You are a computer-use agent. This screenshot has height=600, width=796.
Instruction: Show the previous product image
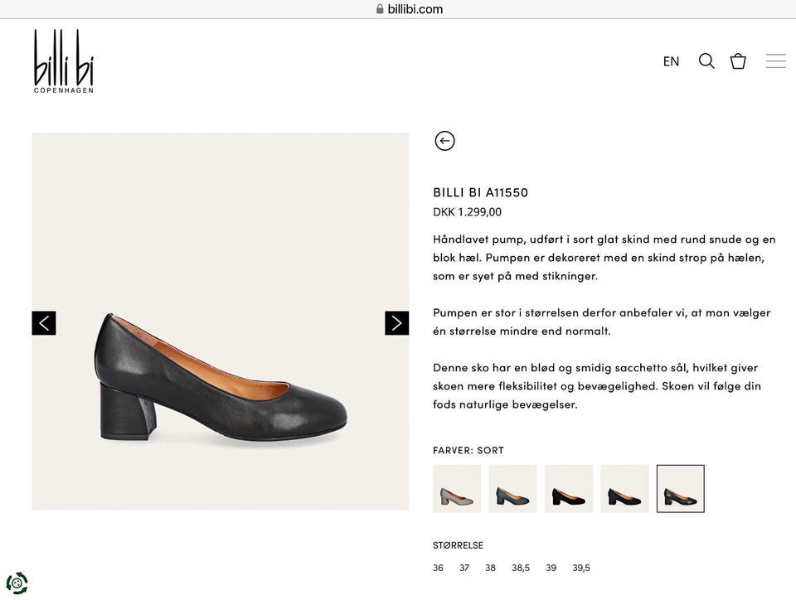pos(44,323)
